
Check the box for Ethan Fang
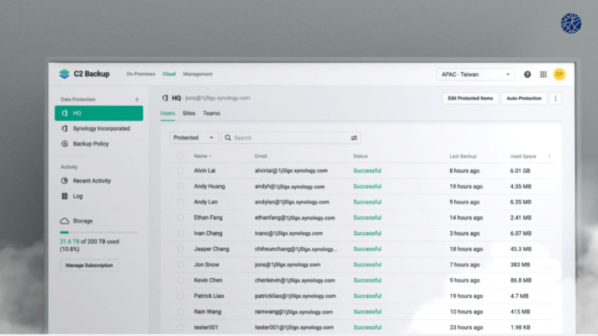180,218
